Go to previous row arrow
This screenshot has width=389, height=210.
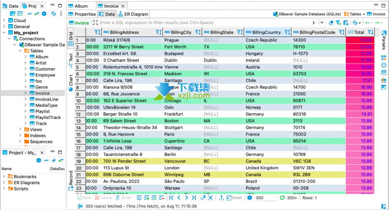(x=179, y=198)
